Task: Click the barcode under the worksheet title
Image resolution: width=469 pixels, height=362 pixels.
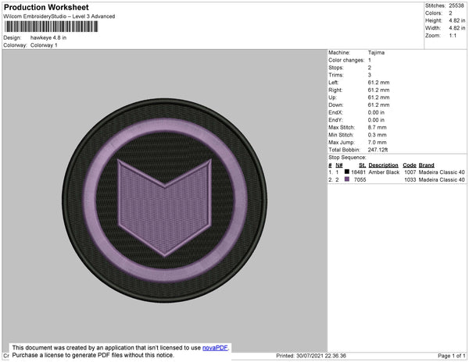Action: 51,27
